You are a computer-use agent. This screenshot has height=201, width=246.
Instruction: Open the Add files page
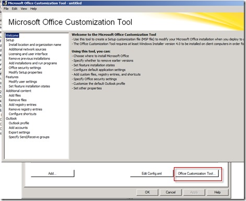click(15, 96)
